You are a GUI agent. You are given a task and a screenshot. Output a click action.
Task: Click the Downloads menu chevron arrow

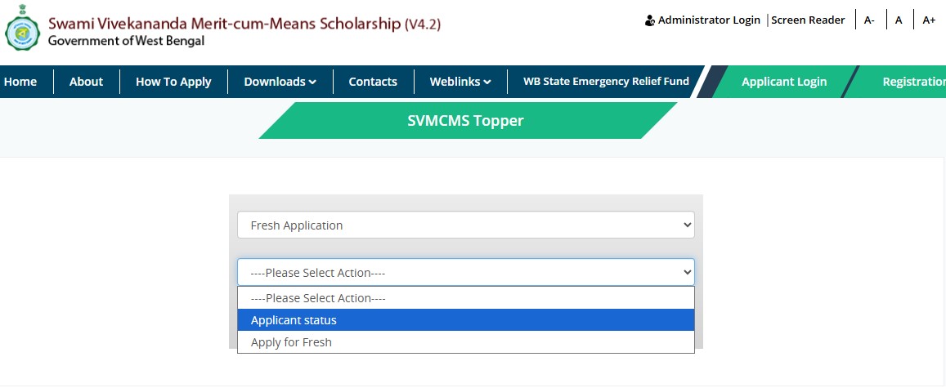[312, 83]
